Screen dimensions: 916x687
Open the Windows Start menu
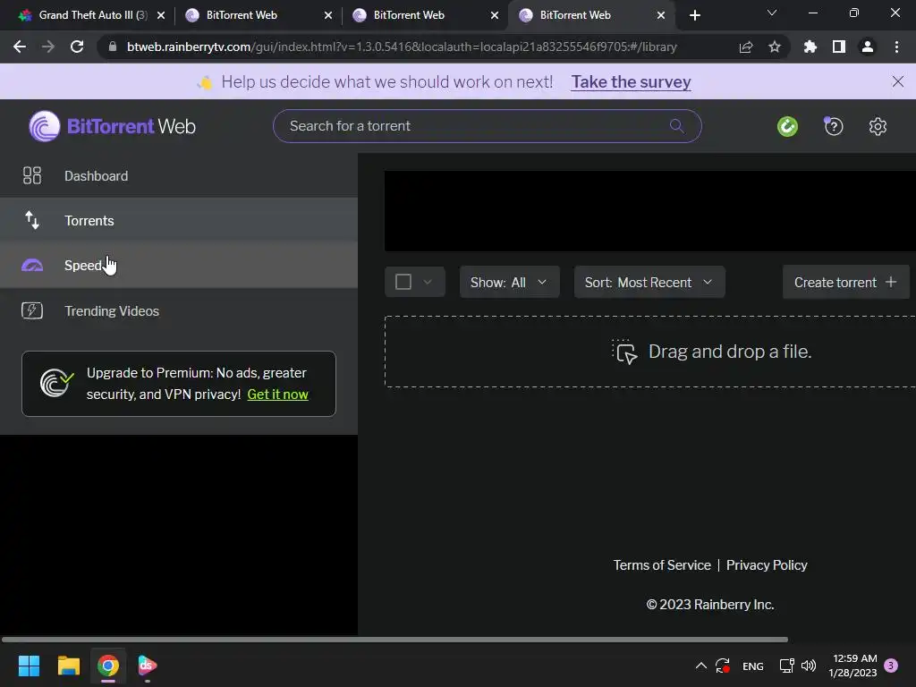pos(29,666)
